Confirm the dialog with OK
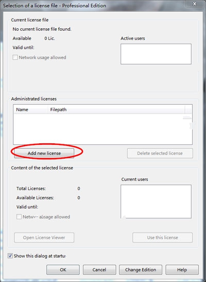Image resolution: width=206 pixels, height=282 pixels. tap(63, 270)
